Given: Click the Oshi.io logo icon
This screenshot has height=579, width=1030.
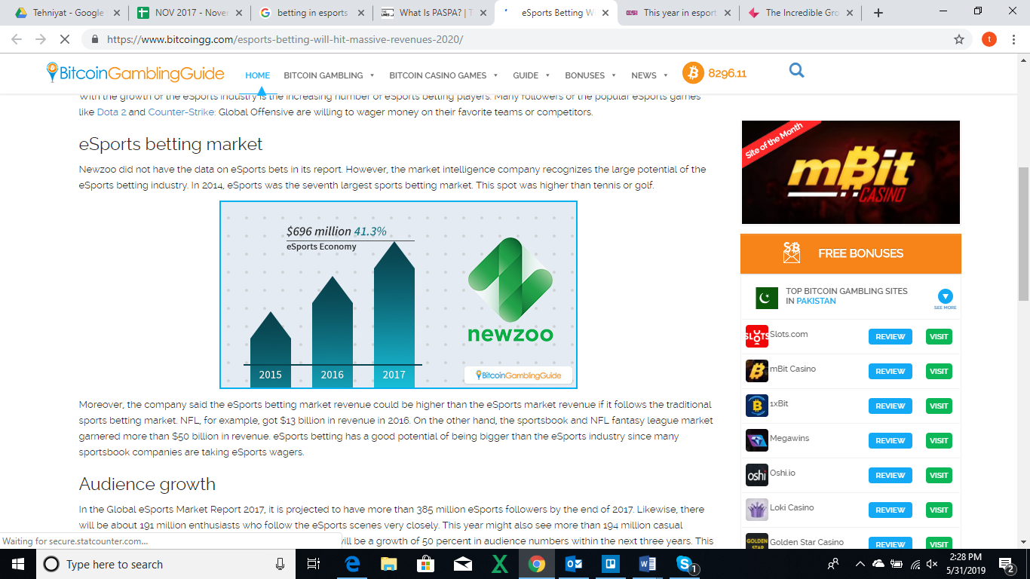Looking at the screenshot, I should [x=756, y=475].
